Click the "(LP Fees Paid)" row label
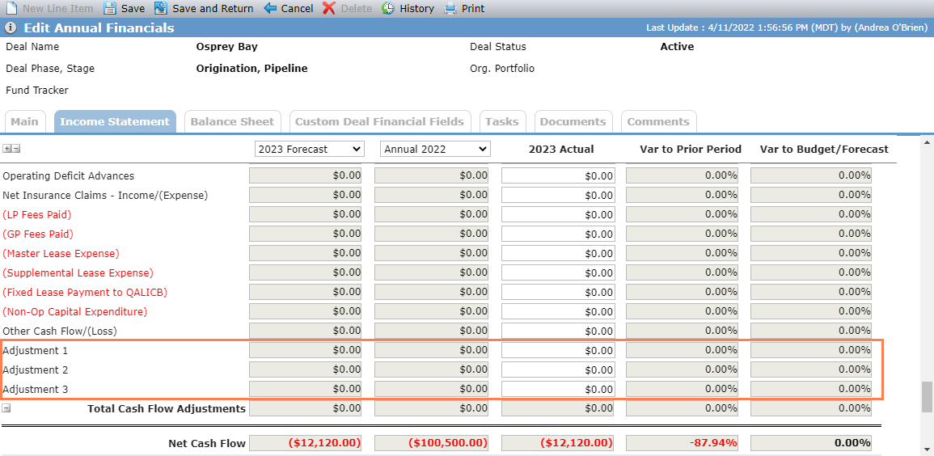This screenshot has height=456, width=934. click(37, 214)
